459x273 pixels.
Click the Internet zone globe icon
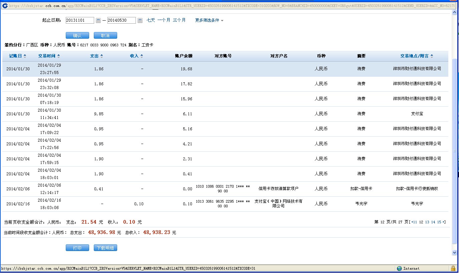399,268
